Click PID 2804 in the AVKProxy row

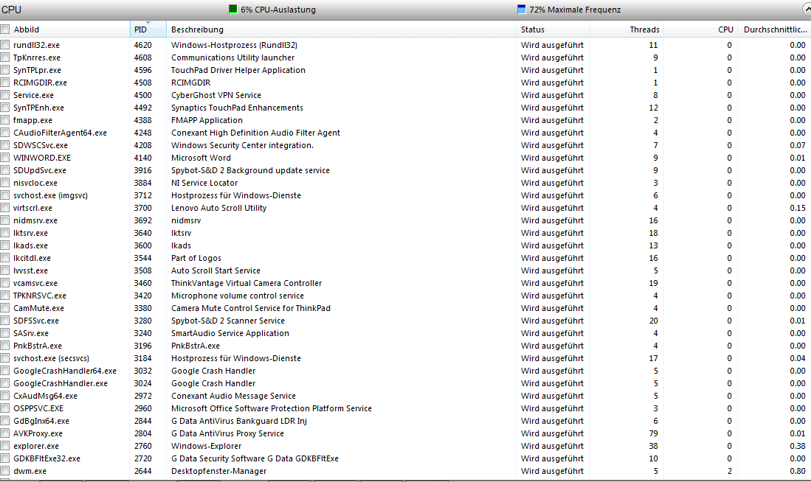point(142,433)
